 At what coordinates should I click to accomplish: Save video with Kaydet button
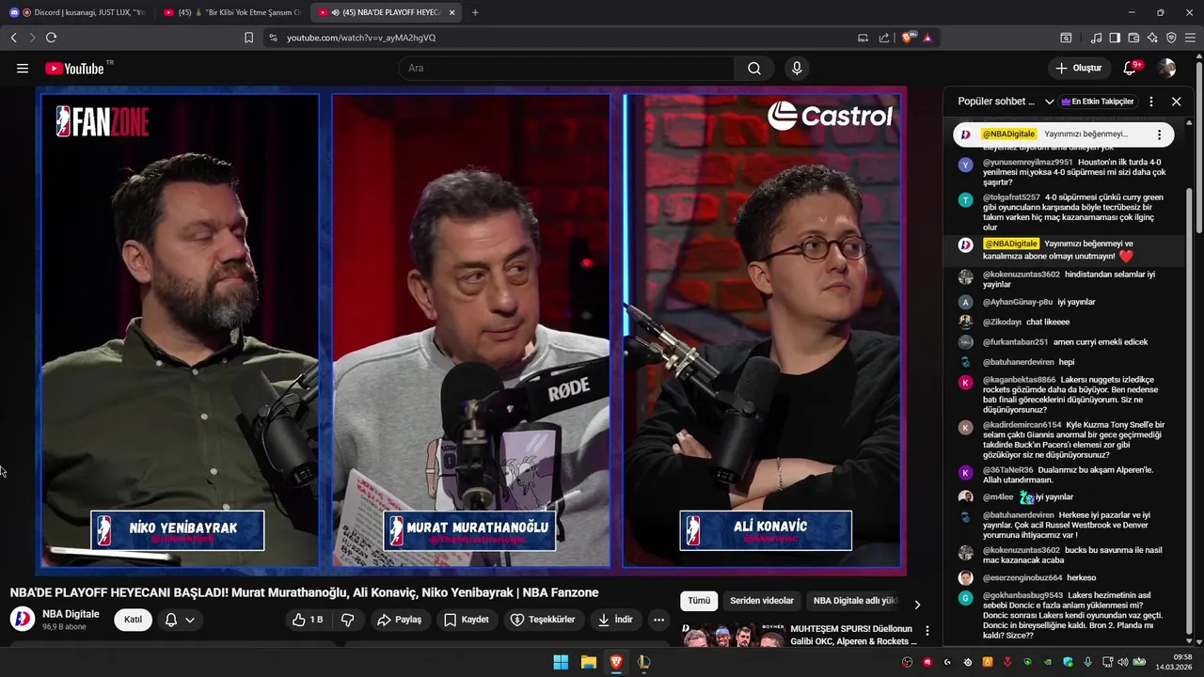[x=467, y=620]
